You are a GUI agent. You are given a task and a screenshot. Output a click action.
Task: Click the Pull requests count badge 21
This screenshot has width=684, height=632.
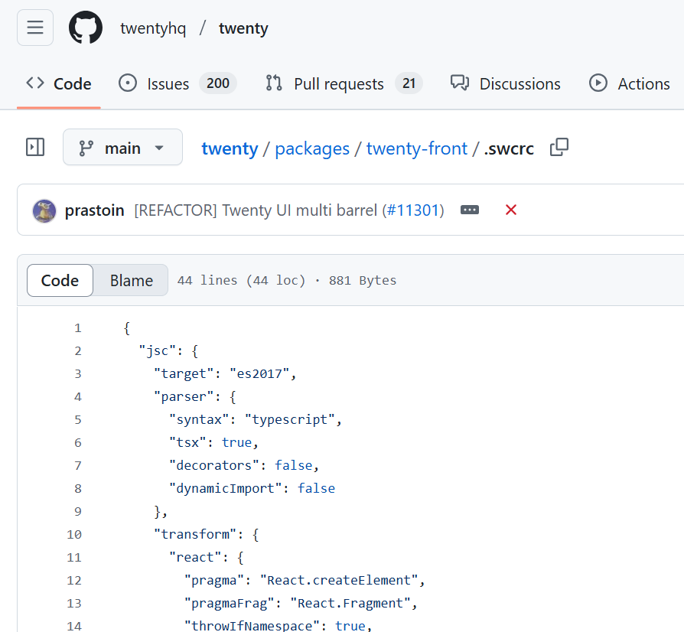[x=409, y=83]
